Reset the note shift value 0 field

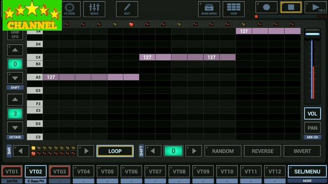(x=15, y=64)
